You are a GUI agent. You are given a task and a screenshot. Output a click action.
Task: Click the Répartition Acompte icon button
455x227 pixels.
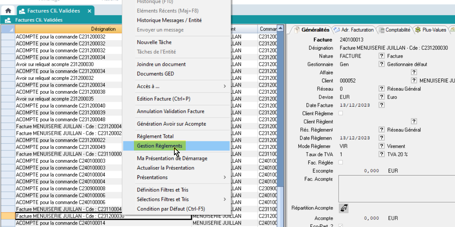click(344, 208)
